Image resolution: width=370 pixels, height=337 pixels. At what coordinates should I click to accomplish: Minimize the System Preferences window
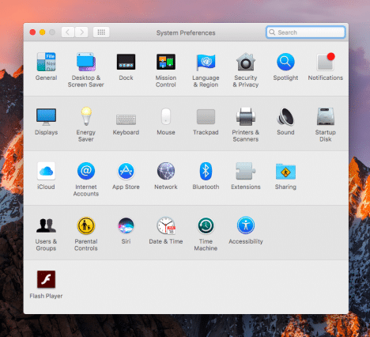(x=42, y=32)
